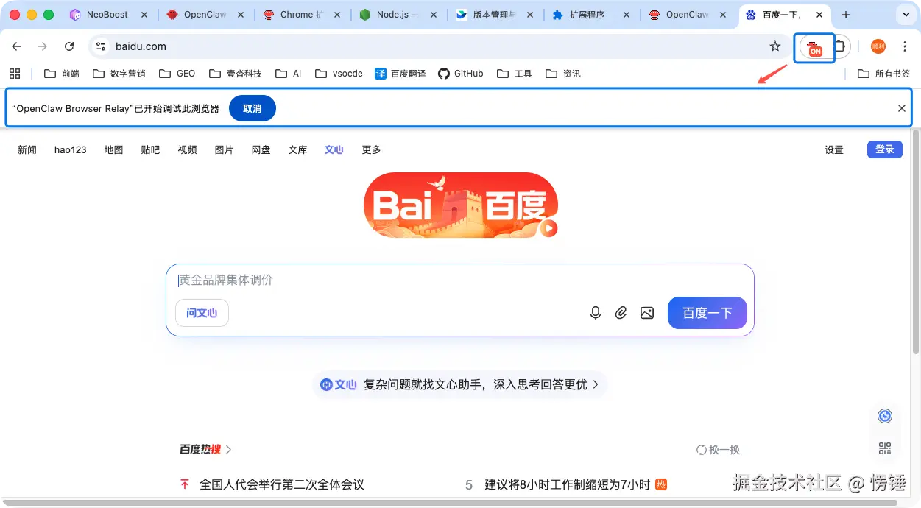Play the Baidu doodle animation
Image resolution: width=921 pixels, height=508 pixels.
(548, 228)
